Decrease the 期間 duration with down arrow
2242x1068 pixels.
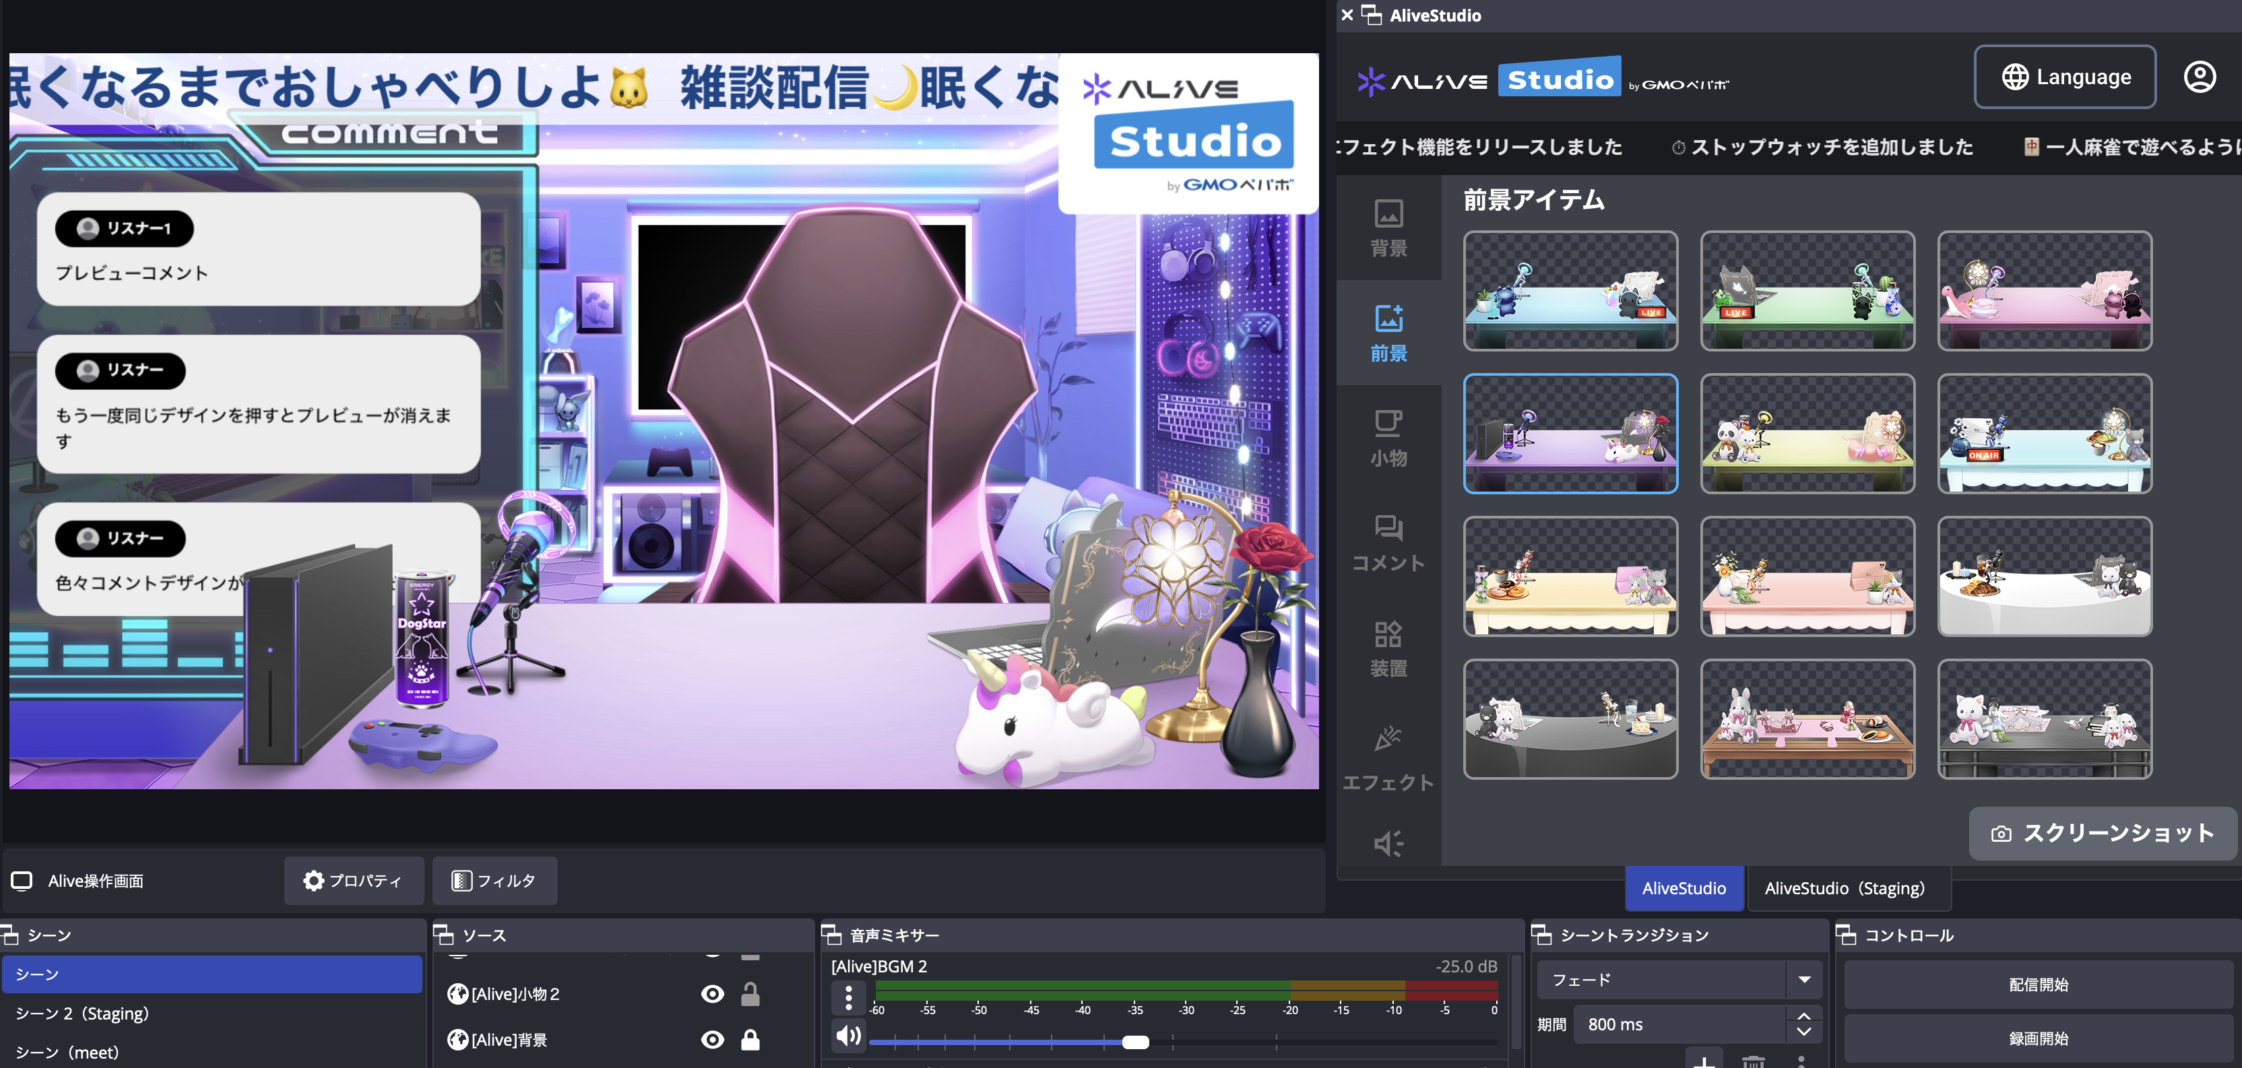(x=1804, y=1032)
